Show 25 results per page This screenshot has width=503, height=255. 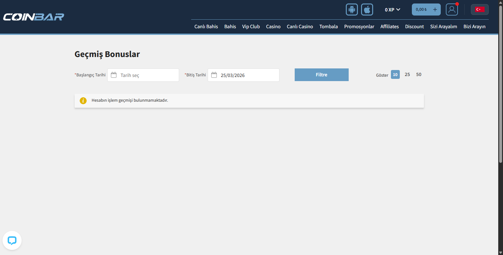(407, 74)
